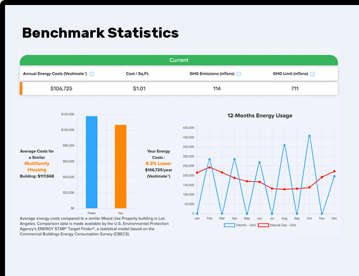359x276 pixels.
Task: Click the $106,725 annual cost value
Action: click(61, 88)
